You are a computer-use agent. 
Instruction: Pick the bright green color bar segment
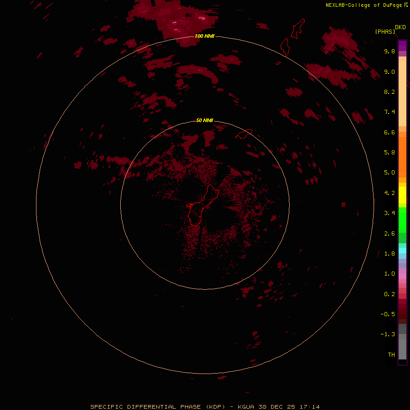point(402,220)
